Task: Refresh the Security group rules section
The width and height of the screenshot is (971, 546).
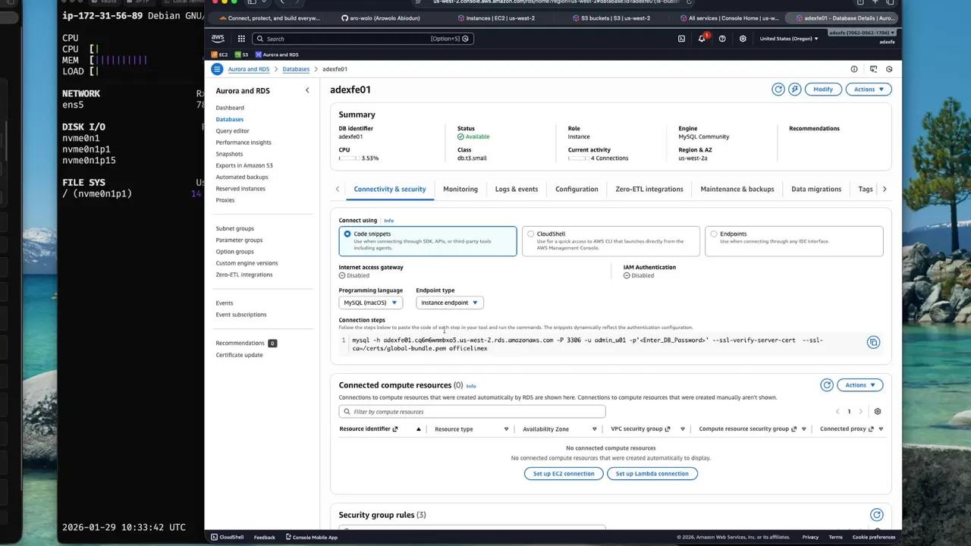Action: pos(877,515)
